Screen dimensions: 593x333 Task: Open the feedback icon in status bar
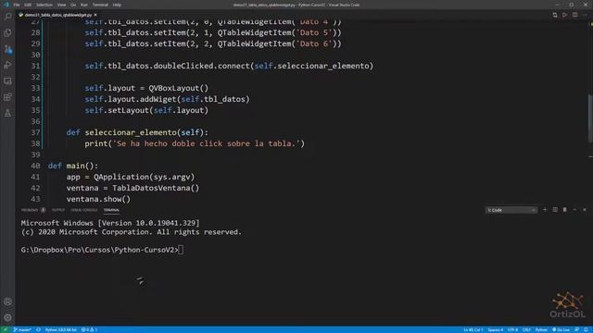point(577,329)
